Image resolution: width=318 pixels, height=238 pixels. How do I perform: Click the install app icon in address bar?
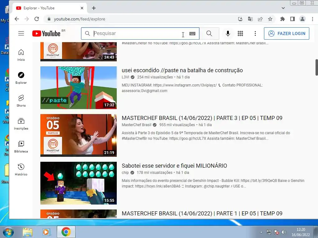click(x=240, y=19)
